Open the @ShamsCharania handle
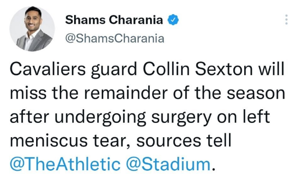Screen dimensions: 297x174 (x=115, y=38)
